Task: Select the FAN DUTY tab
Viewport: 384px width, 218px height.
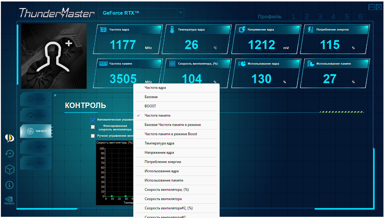Action: tap(36, 131)
